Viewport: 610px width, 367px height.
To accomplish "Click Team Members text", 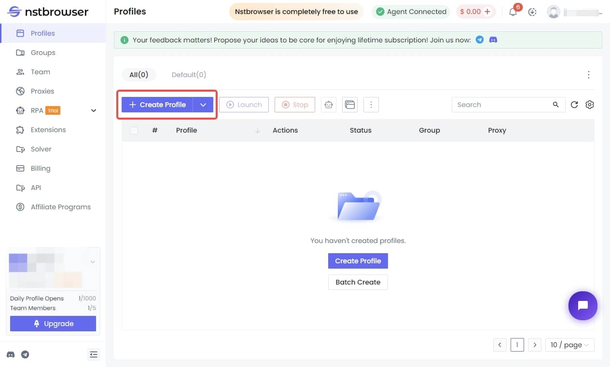I will coord(33,308).
